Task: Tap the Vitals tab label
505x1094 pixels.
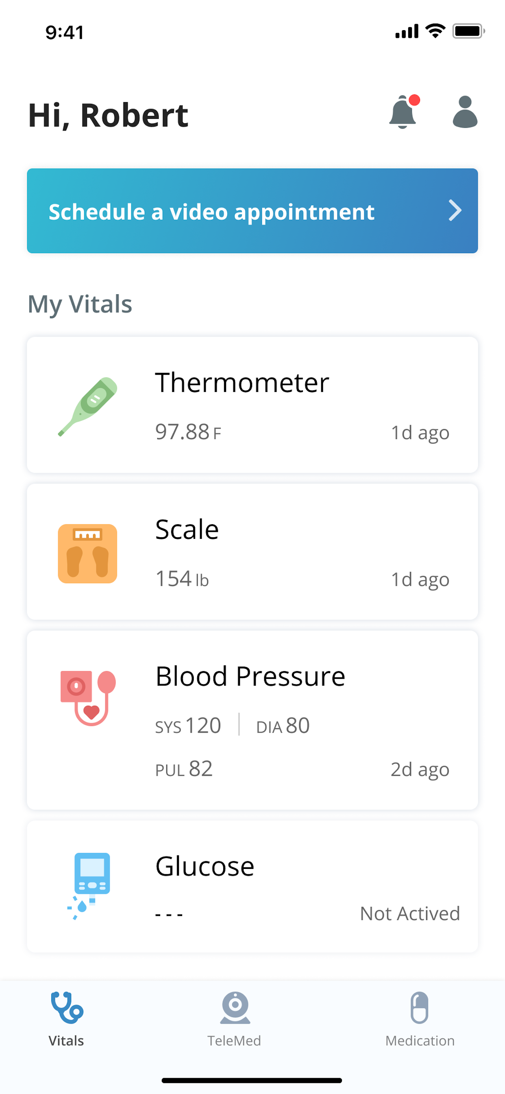Action: coord(66,1041)
